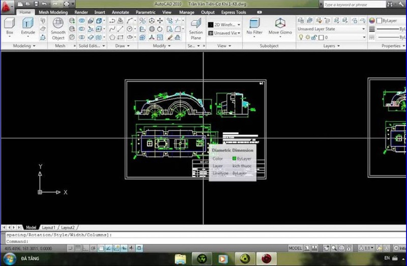The image size is (407, 266).
Task: Activate the Extrude tool
Action: [28, 26]
